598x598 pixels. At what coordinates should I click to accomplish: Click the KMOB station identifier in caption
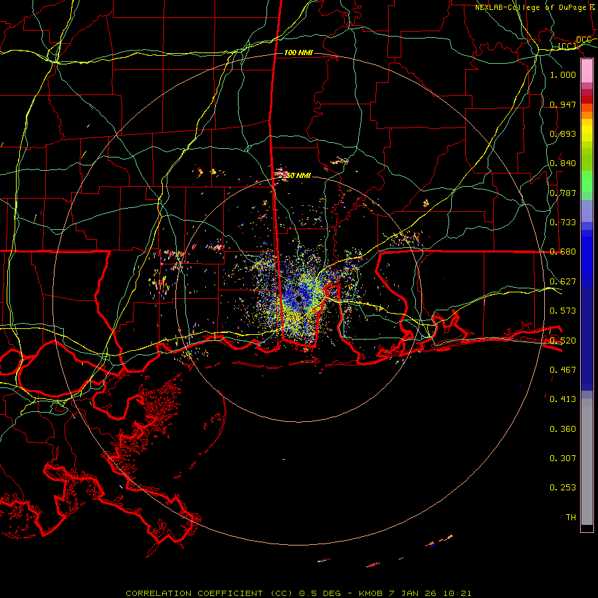coord(370,593)
